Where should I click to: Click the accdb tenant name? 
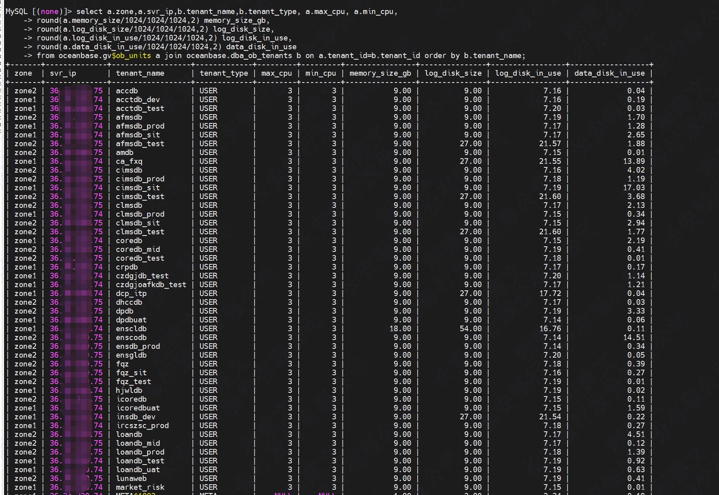point(127,91)
